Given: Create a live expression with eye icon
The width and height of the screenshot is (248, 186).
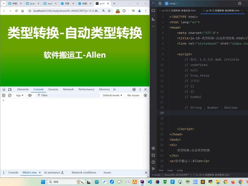Looking at the screenshot, I should pyautogui.click(x=30, y=95).
